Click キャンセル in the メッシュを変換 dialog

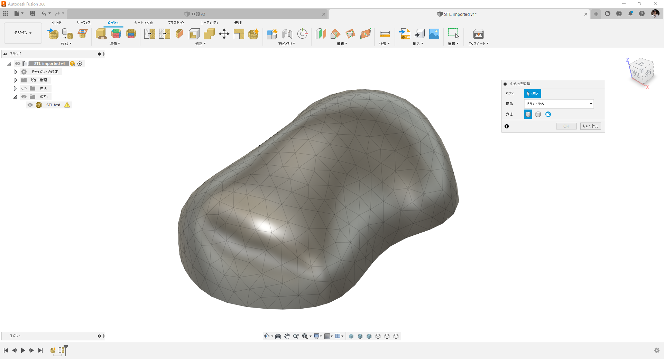590,126
